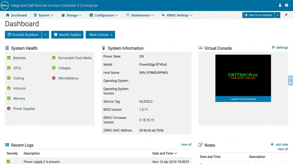Click the Storage disk icon
This screenshot has width=293, height=164.
63,15
